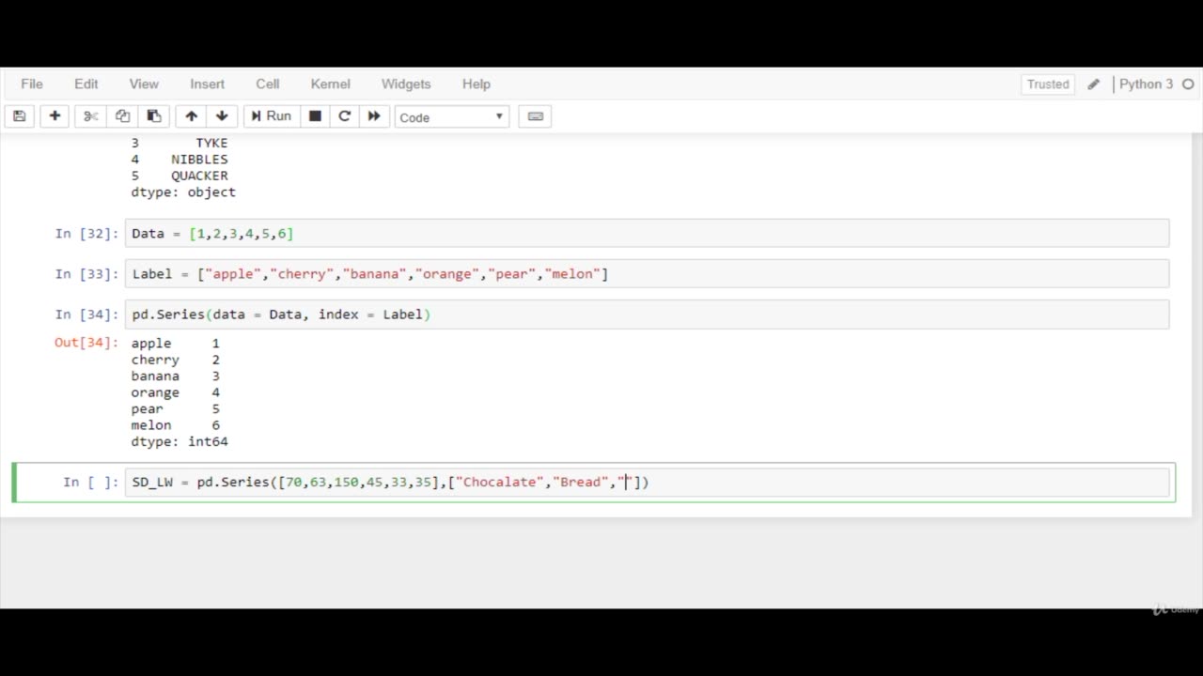Paste cells below icon
The height and width of the screenshot is (676, 1203).
click(x=154, y=116)
